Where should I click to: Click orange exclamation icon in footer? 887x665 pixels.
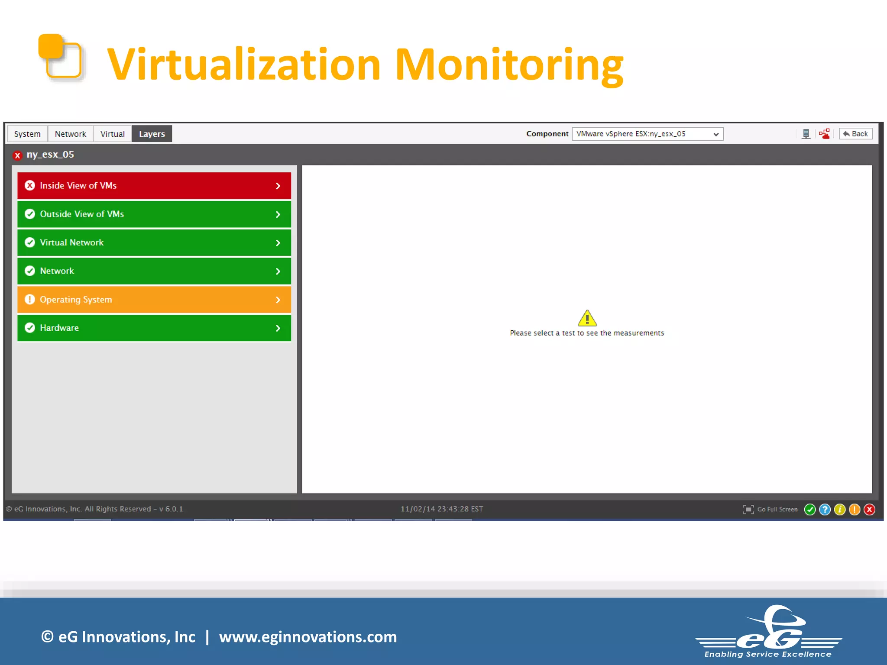coord(855,510)
